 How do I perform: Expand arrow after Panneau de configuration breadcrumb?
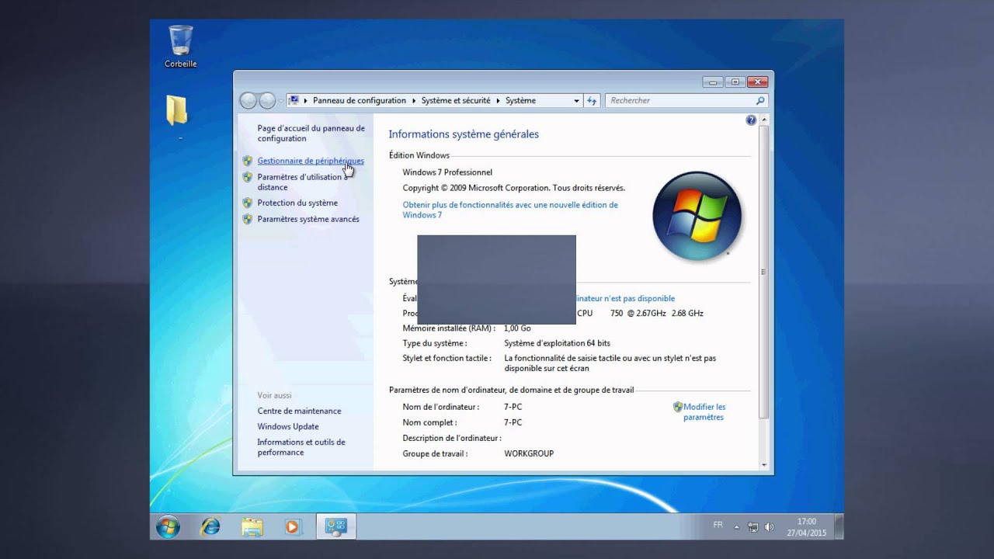[x=414, y=100]
